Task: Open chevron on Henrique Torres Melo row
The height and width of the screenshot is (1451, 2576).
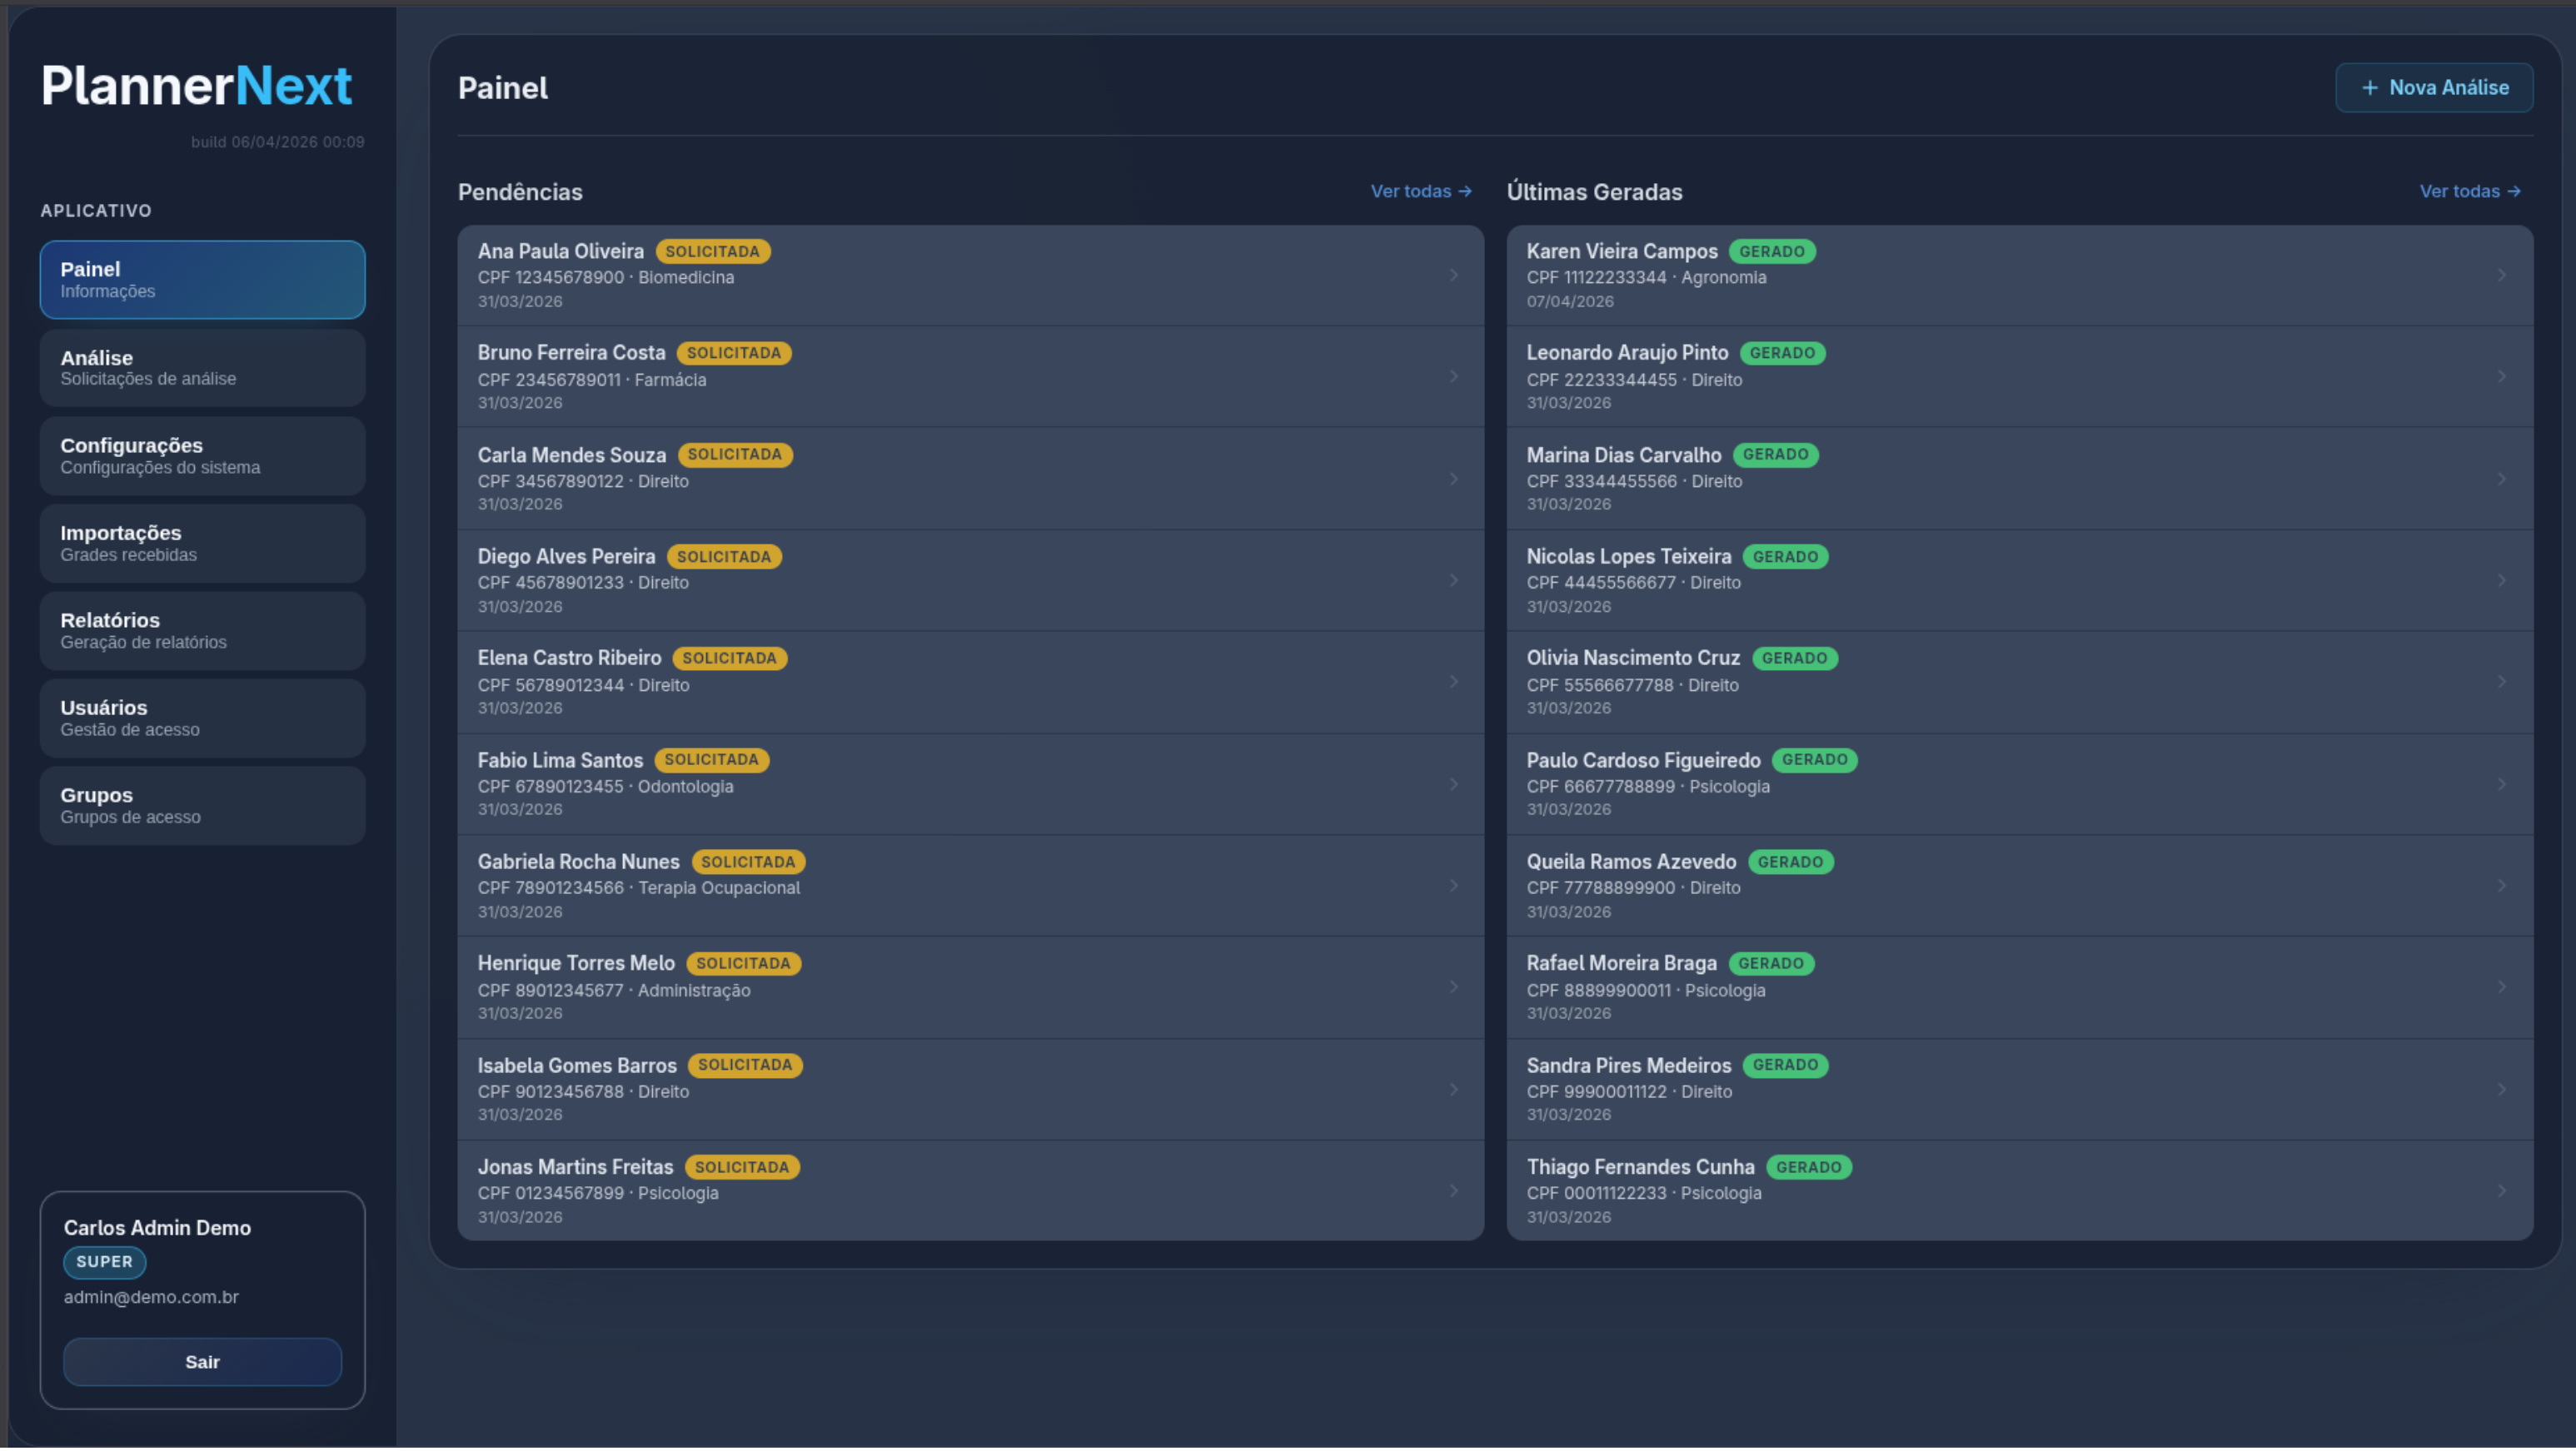Action: (1454, 987)
